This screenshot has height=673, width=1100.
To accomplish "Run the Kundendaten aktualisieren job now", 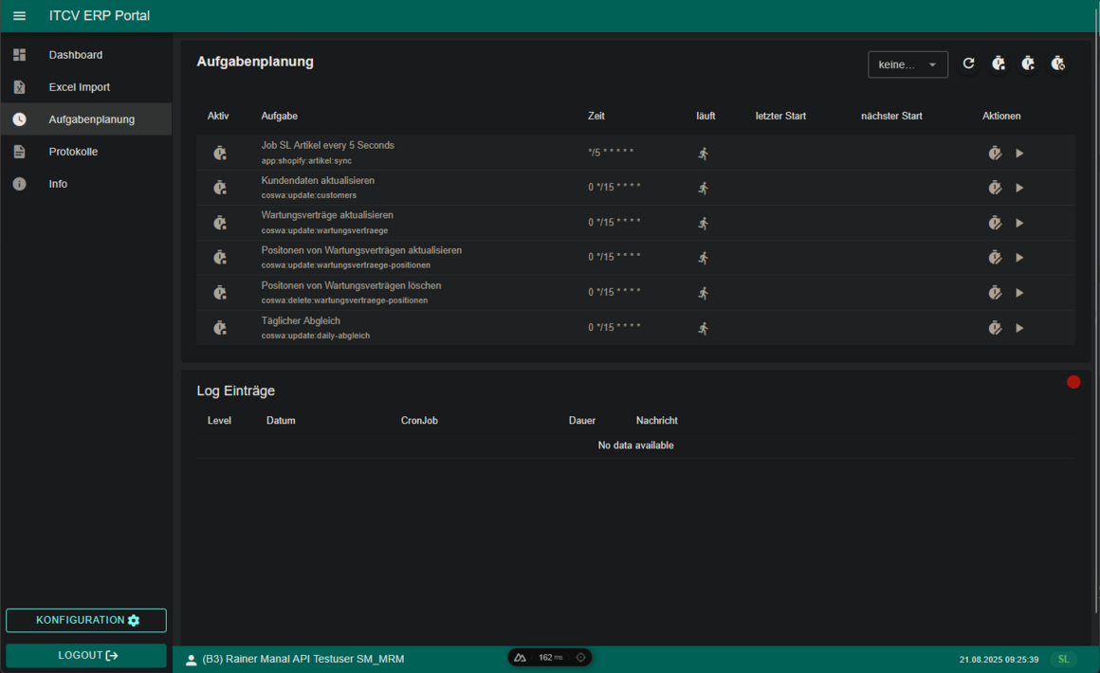I will [x=1019, y=188].
